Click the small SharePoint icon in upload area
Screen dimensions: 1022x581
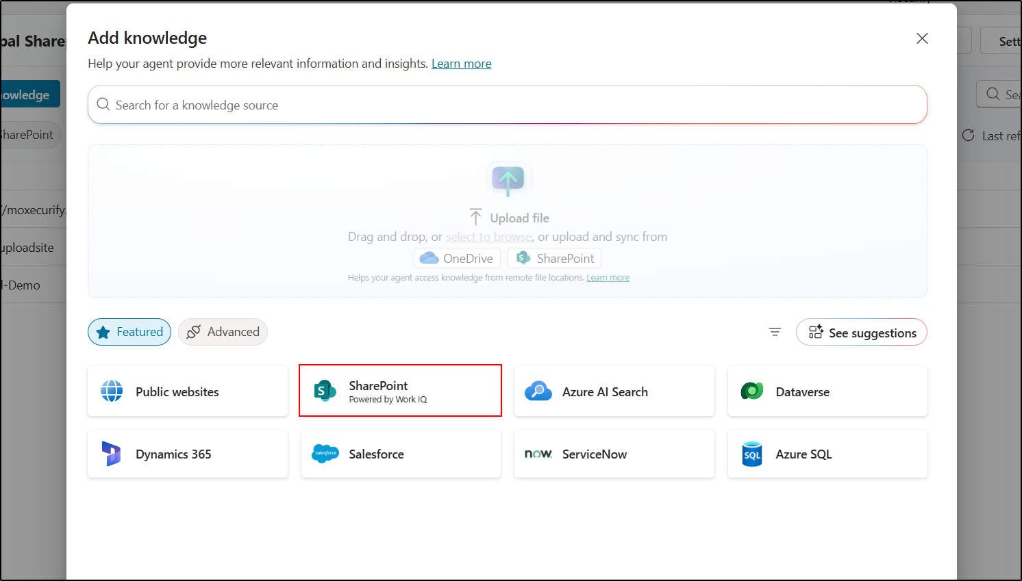(523, 258)
